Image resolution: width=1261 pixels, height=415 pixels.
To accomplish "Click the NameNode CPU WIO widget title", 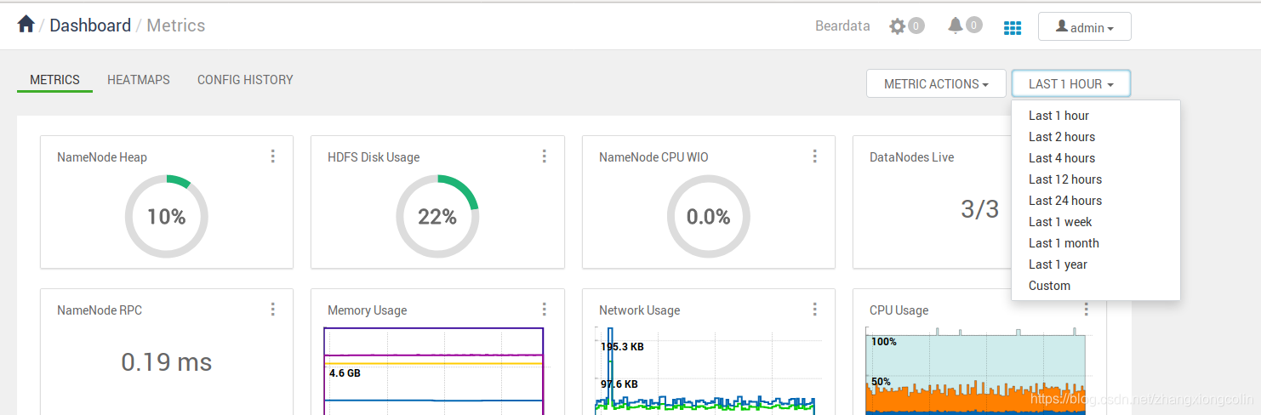I will click(x=653, y=157).
